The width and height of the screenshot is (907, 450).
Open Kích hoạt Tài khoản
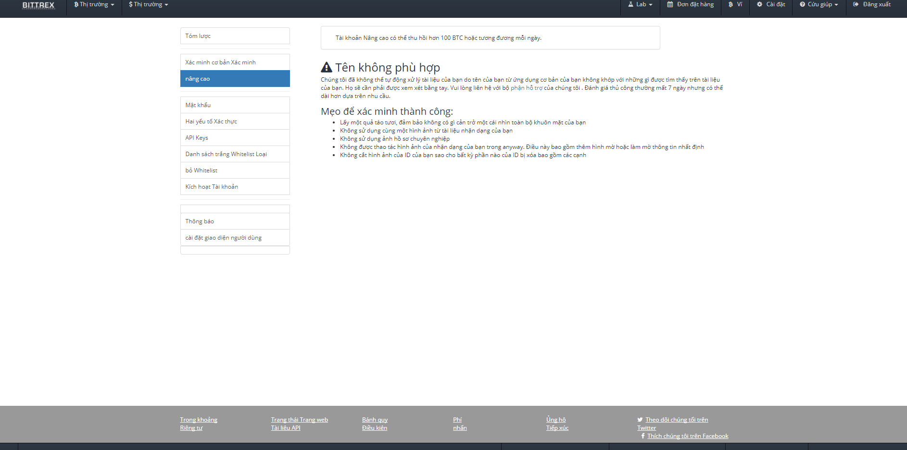pyautogui.click(x=235, y=187)
